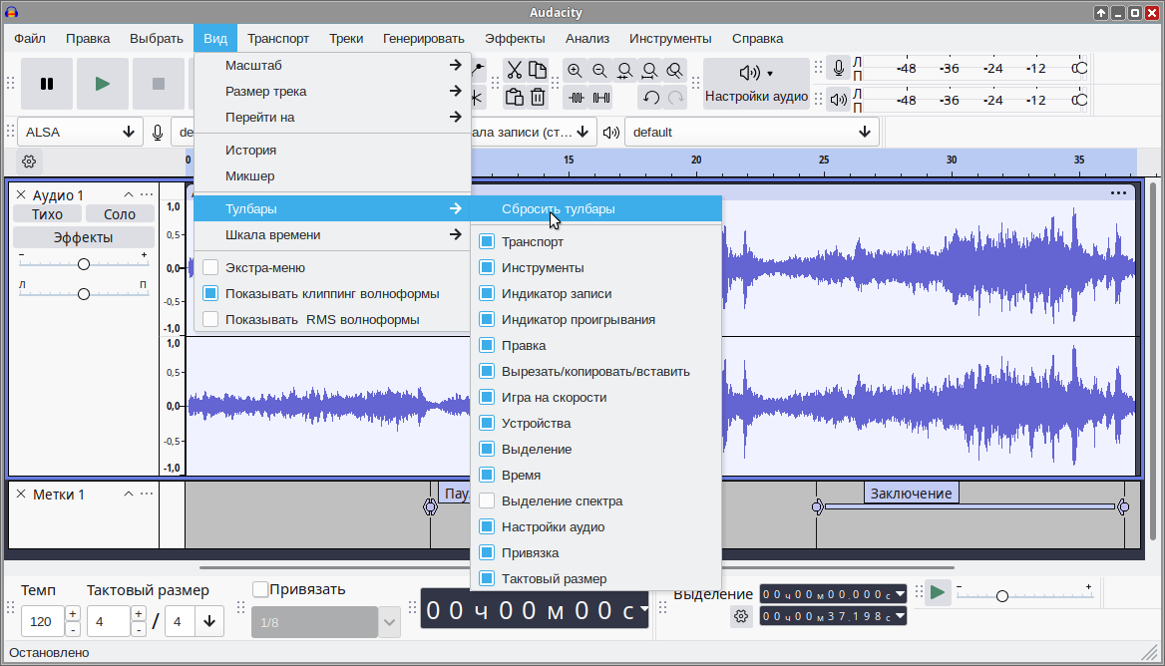1165x666 pixels.
Task: Click the Undo arrow icon
Action: (x=651, y=97)
